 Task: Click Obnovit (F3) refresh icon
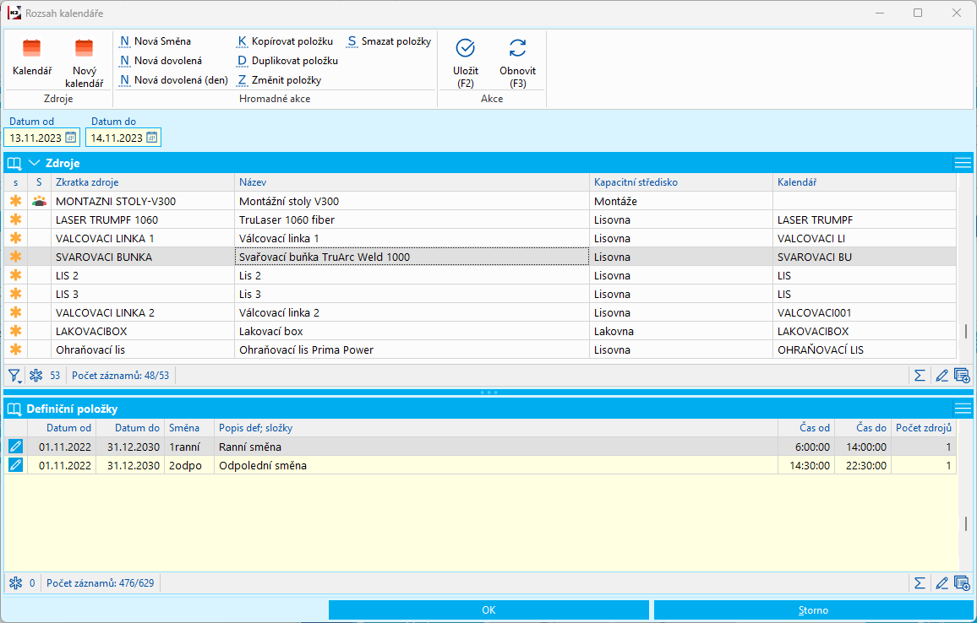517,49
